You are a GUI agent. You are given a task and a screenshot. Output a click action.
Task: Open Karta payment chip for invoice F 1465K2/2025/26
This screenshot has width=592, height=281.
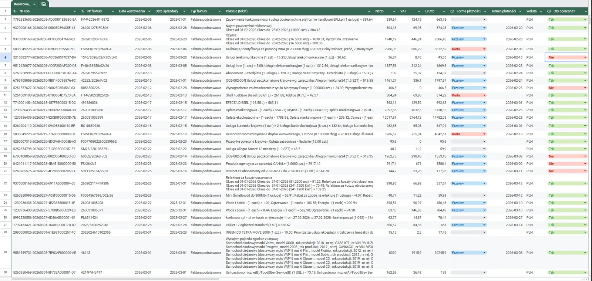point(468,95)
